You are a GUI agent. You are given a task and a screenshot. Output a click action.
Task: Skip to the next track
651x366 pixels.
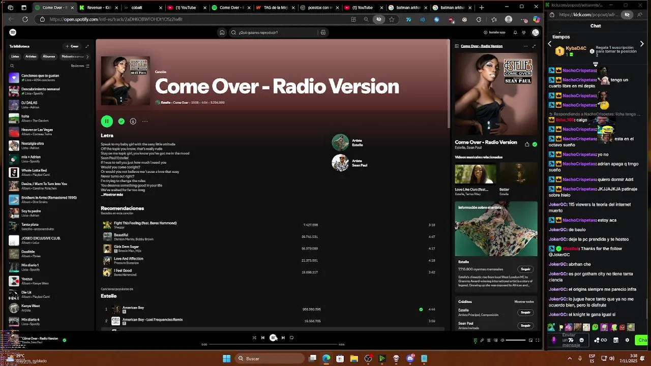(283, 338)
